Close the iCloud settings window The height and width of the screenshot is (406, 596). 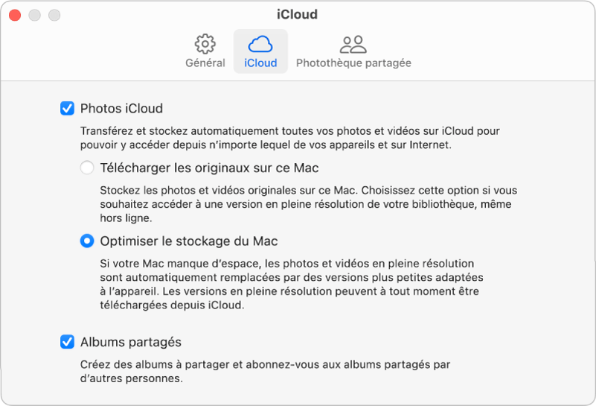pyautogui.click(x=15, y=15)
